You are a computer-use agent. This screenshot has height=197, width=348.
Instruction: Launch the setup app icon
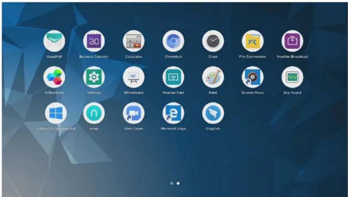[94, 113]
